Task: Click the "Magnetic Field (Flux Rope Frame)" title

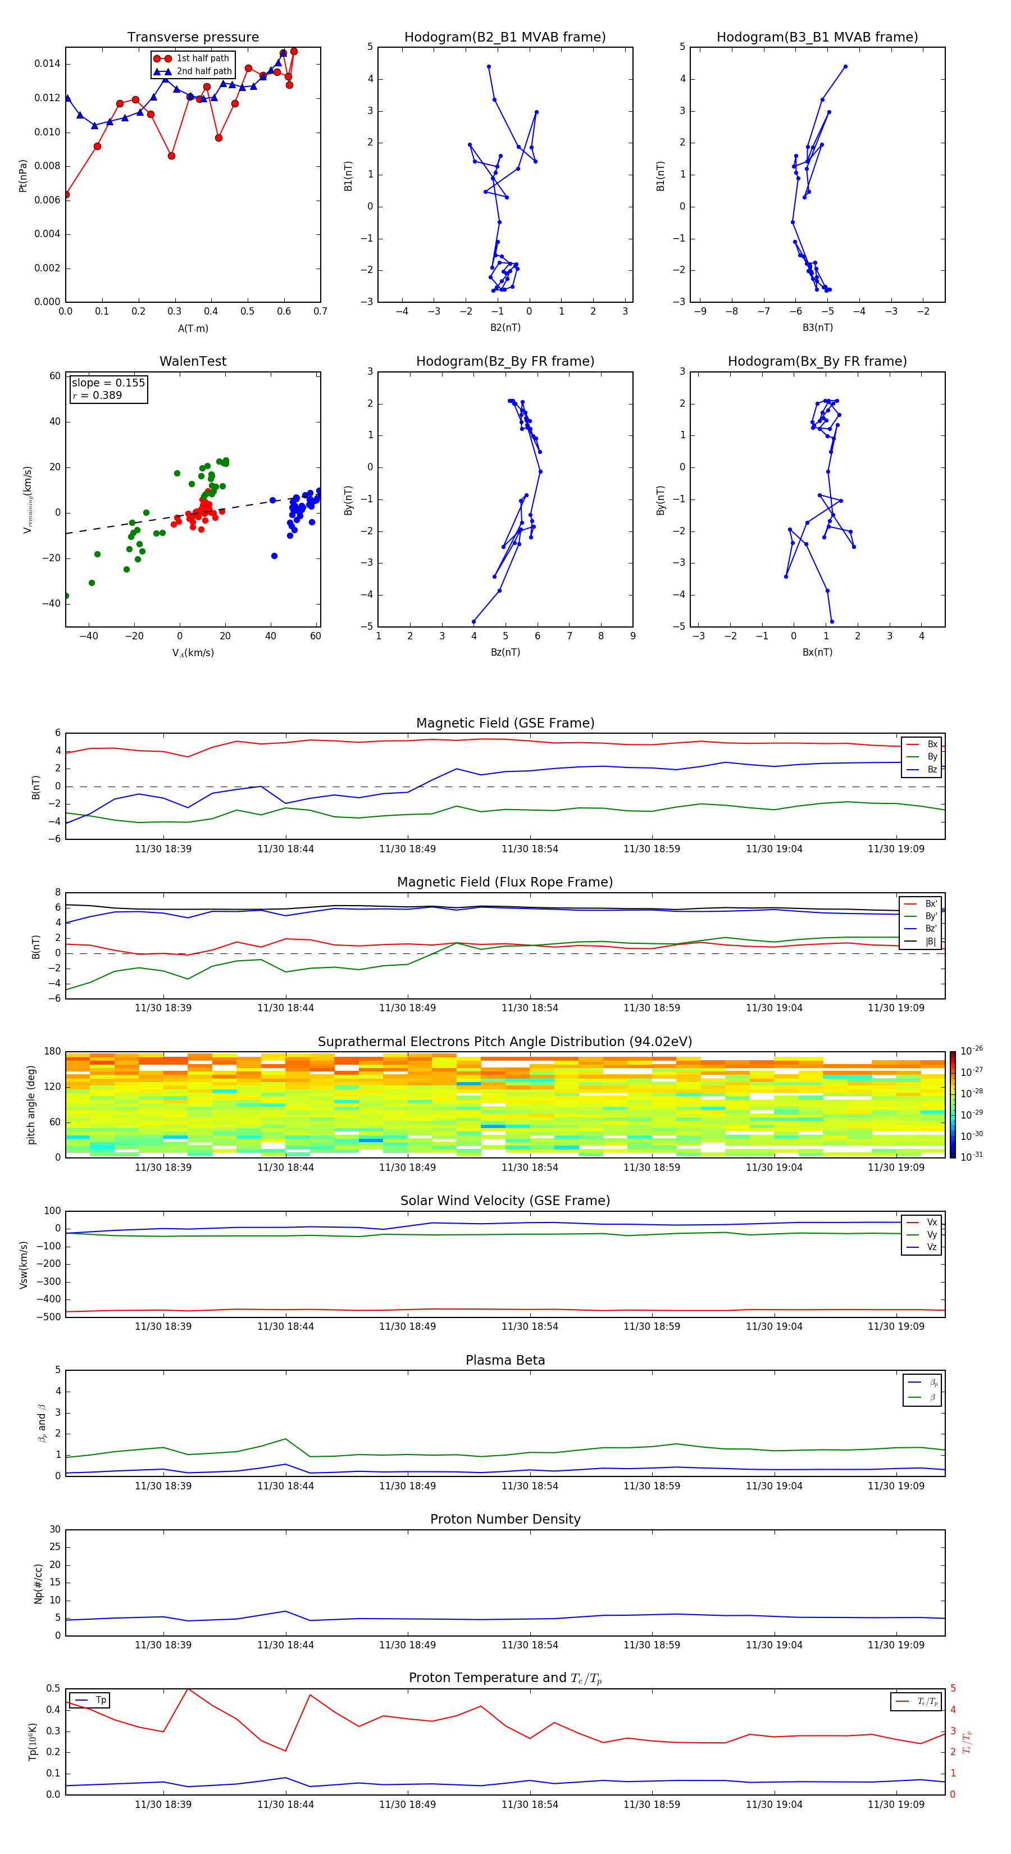Action: 505,883
